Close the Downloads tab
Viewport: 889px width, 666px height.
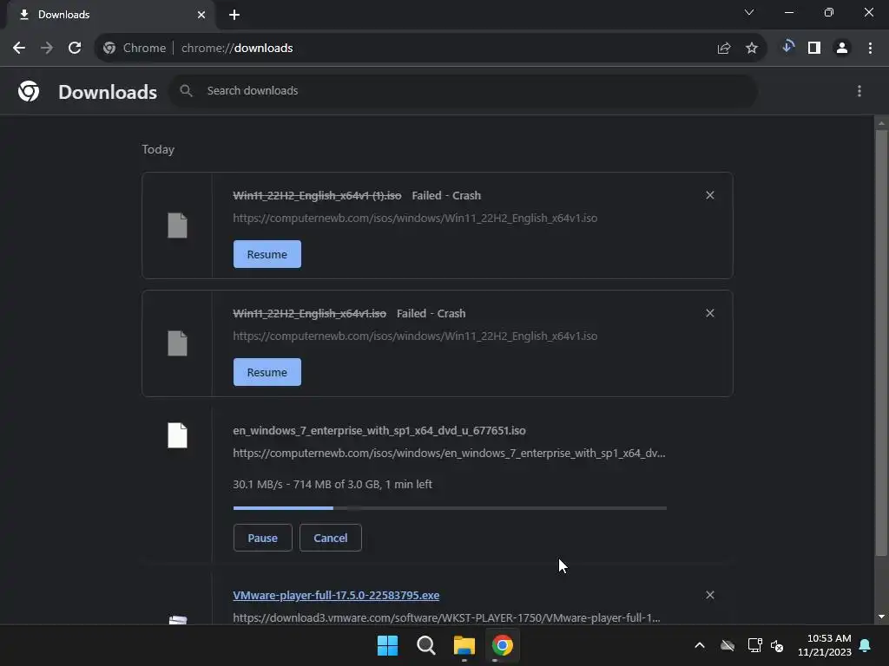pos(201,15)
